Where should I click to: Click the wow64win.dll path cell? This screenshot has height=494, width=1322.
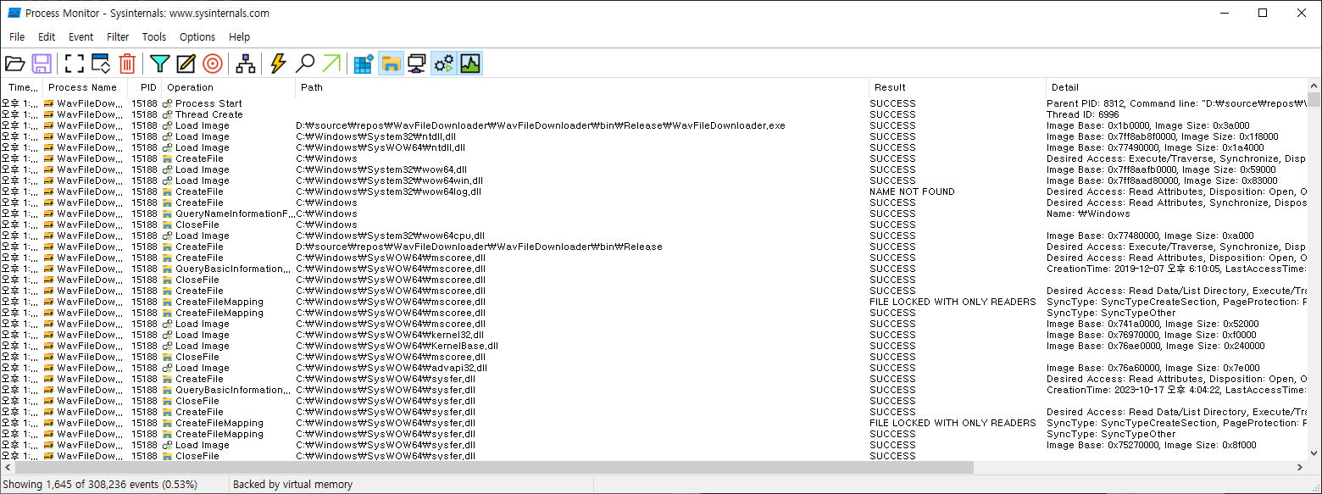click(x=389, y=180)
